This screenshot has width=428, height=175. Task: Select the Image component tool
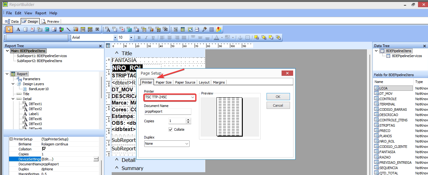point(54,29)
